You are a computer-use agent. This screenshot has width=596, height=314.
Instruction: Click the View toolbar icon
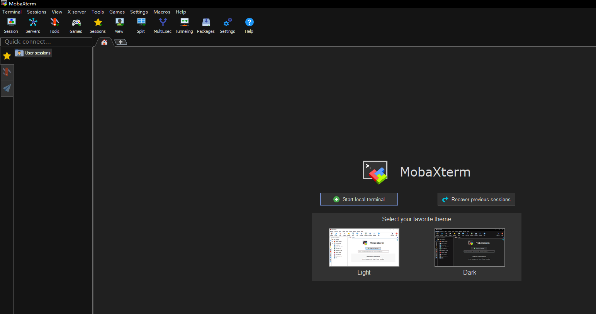click(x=119, y=26)
